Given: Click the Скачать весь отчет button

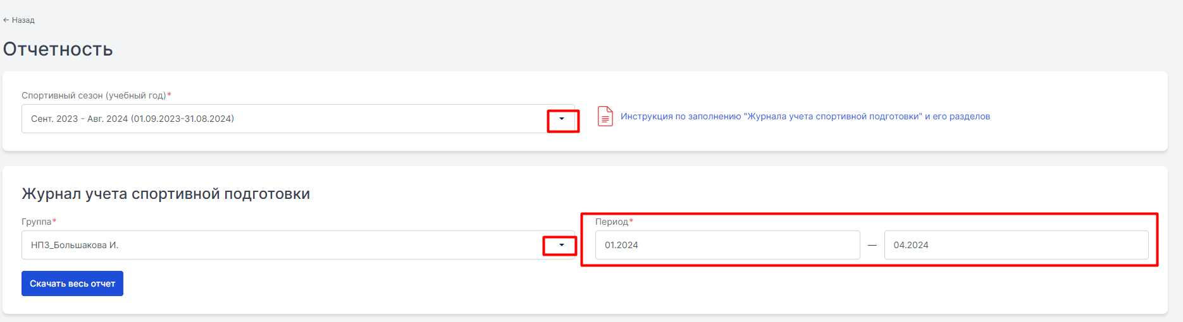Looking at the screenshot, I should pyautogui.click(x=72, y=283).
